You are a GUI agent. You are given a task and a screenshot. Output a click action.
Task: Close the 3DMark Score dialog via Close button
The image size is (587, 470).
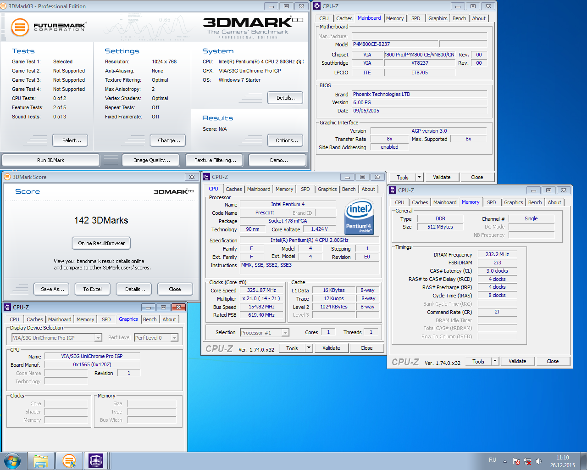coord(175,289)
